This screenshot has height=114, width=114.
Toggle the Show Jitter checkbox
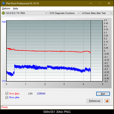point(7,97)
